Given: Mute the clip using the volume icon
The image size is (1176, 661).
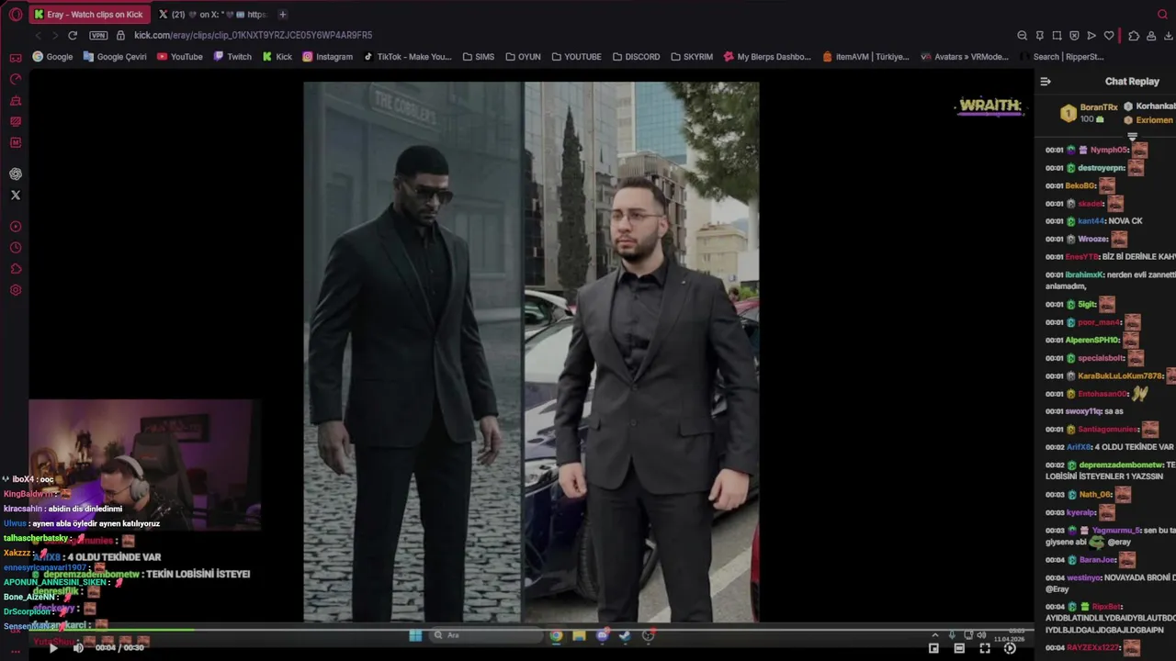Looking at the screenshot, I should (x=78, y=648).
